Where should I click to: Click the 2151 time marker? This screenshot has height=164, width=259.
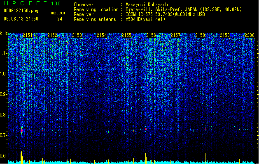click(28, 35)
